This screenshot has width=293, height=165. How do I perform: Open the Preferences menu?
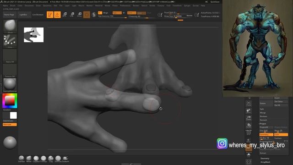pyautogui.click(x=125, y=5)
